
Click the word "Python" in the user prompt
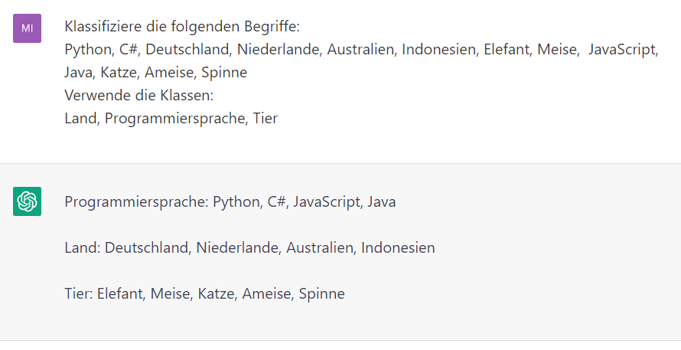point(87,50)
